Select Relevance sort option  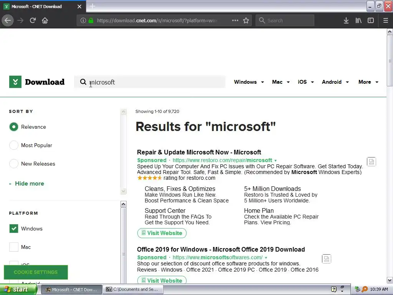point(14,127)
